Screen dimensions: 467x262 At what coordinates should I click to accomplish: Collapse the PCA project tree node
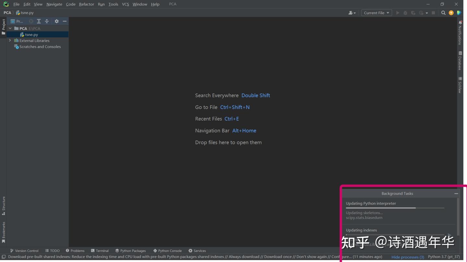[x=10, y=28]
